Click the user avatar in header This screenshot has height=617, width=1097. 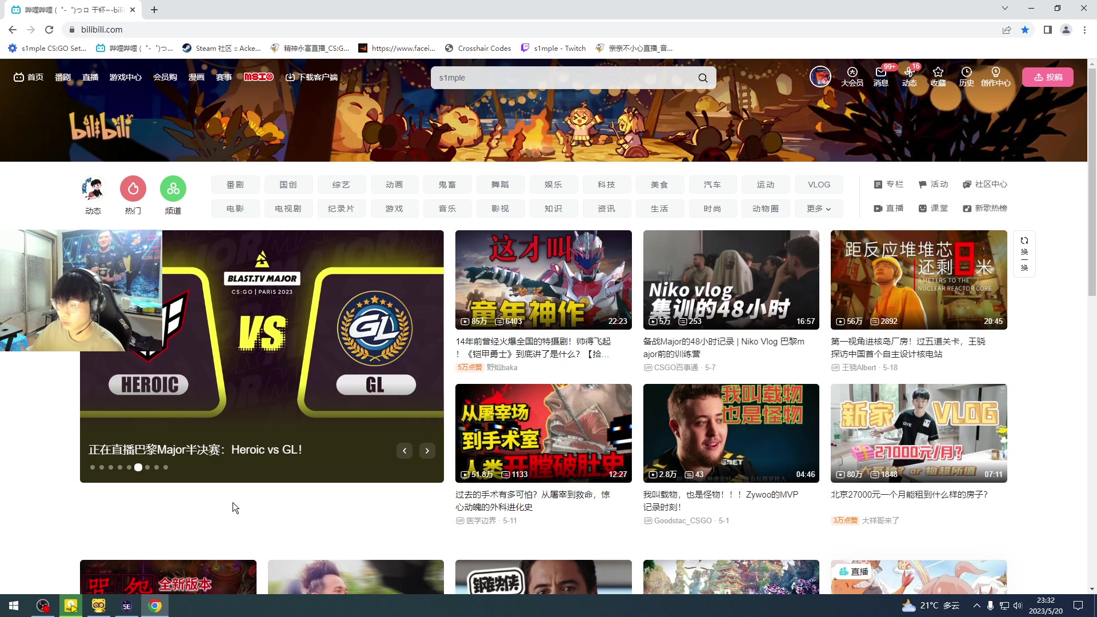pyautogui.click(x=820, y=77)
